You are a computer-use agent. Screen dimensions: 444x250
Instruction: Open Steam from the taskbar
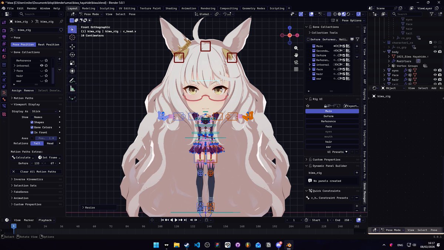(x=186, y=245)
